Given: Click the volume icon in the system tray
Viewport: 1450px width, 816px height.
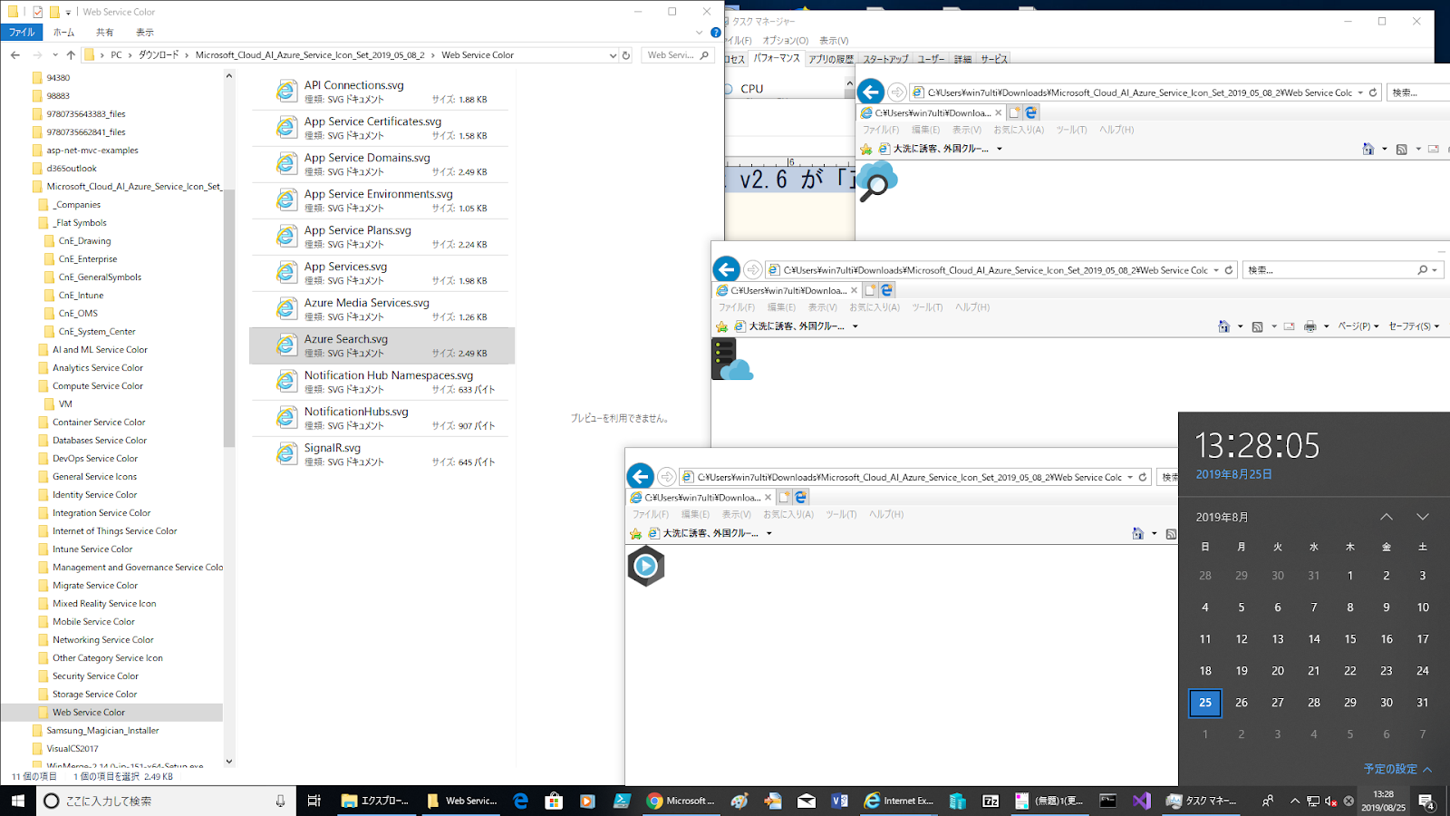Looking at the screenshot, I should 1330,801.
